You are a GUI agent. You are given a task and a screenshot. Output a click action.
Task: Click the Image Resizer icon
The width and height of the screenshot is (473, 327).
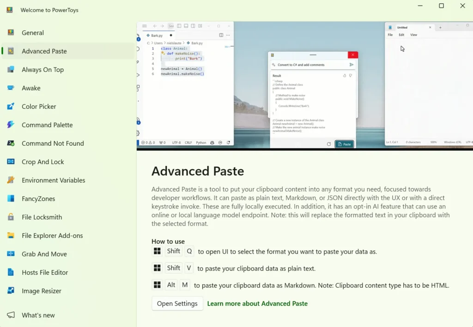click(11, 291)
